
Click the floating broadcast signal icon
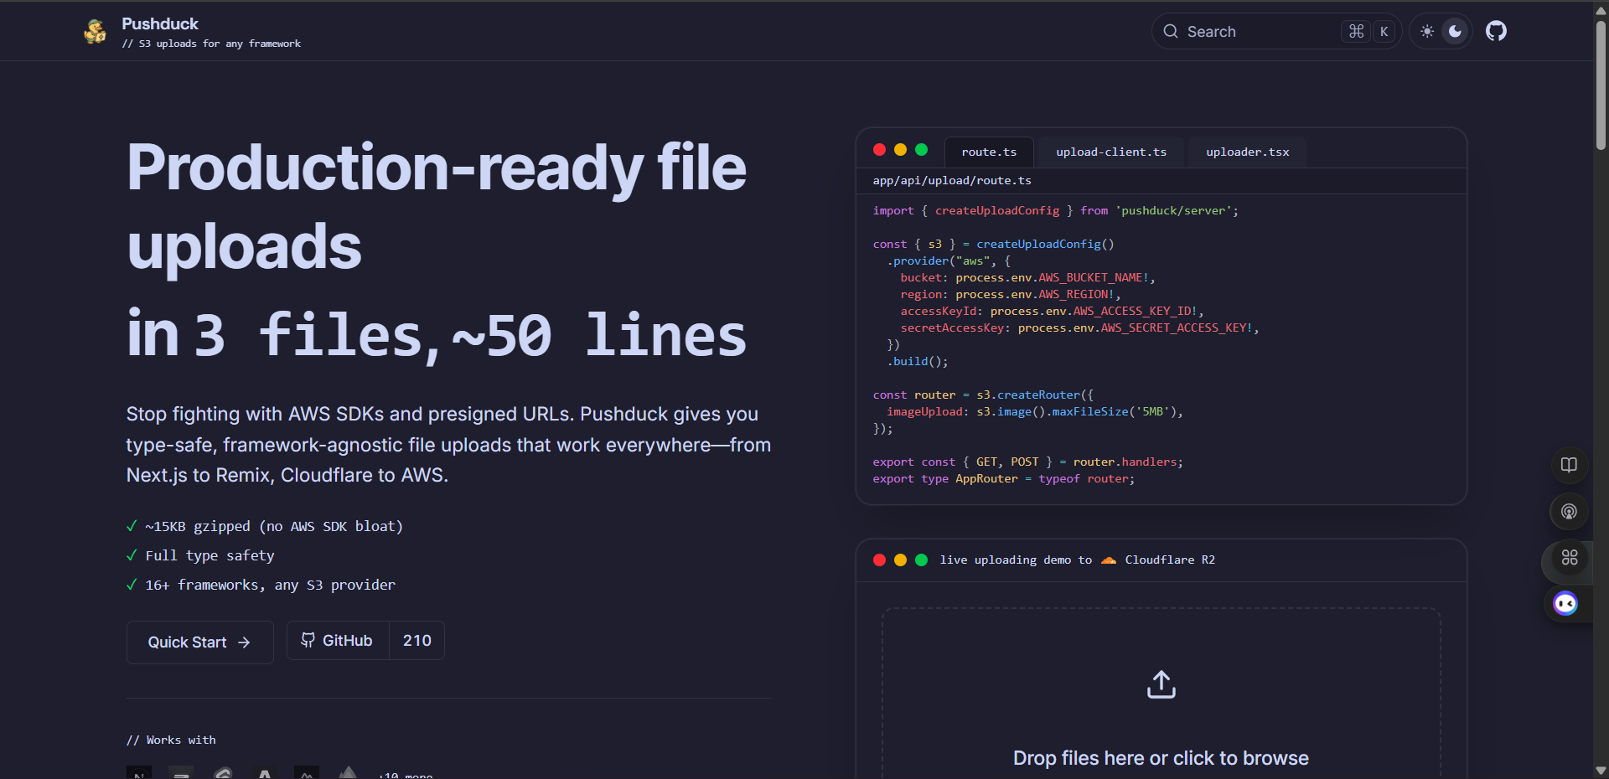pos(1569,512)
